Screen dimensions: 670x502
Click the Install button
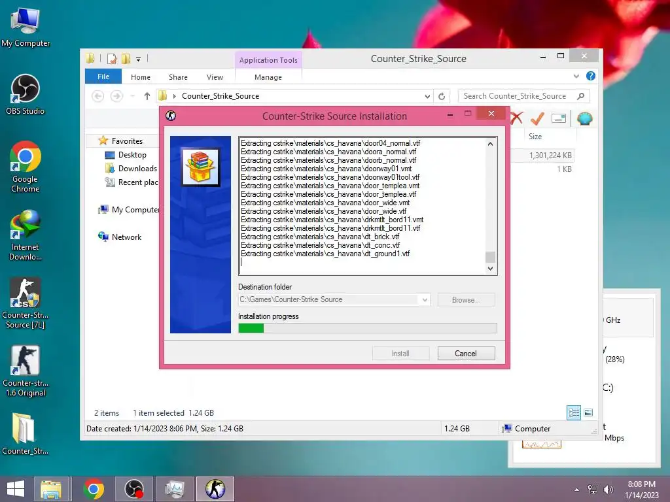(x=400, y=354)
